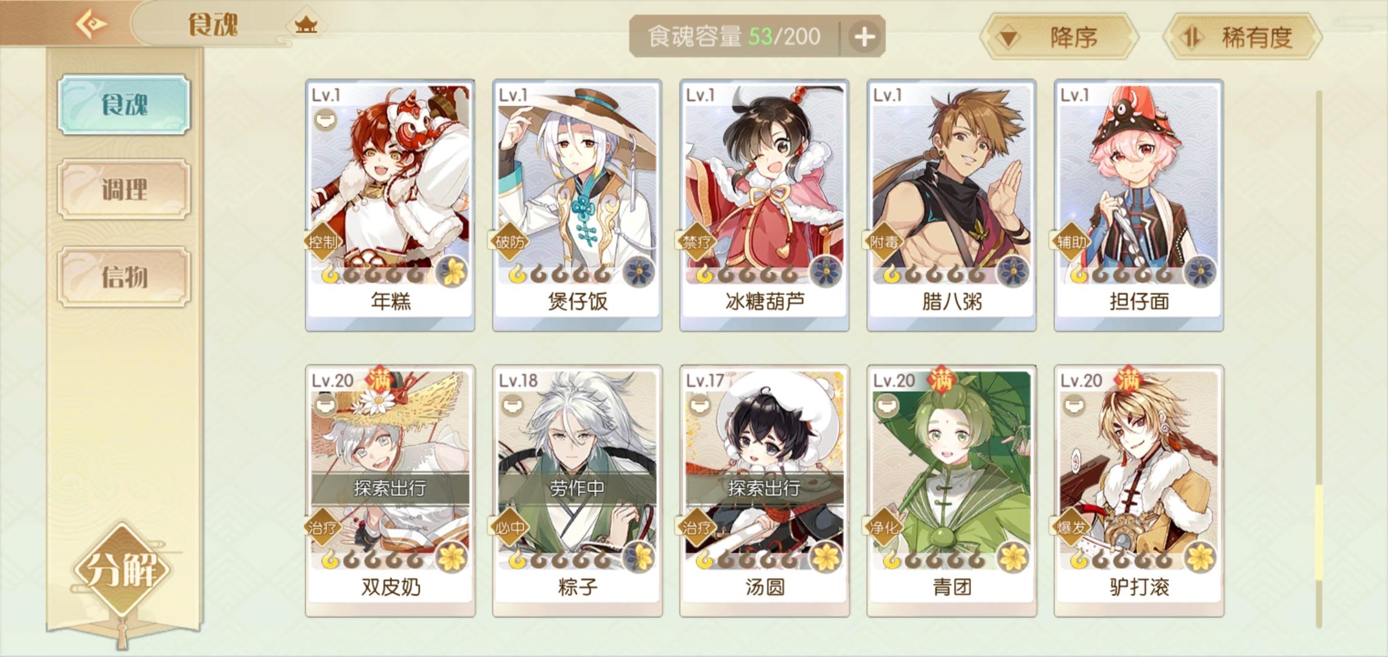The width and height of the screenshot is (1388, 657).
Task: Tap the flower emblem on 冰糖葫芦 card
Action: pyautogui.click(x=826, y=271)
